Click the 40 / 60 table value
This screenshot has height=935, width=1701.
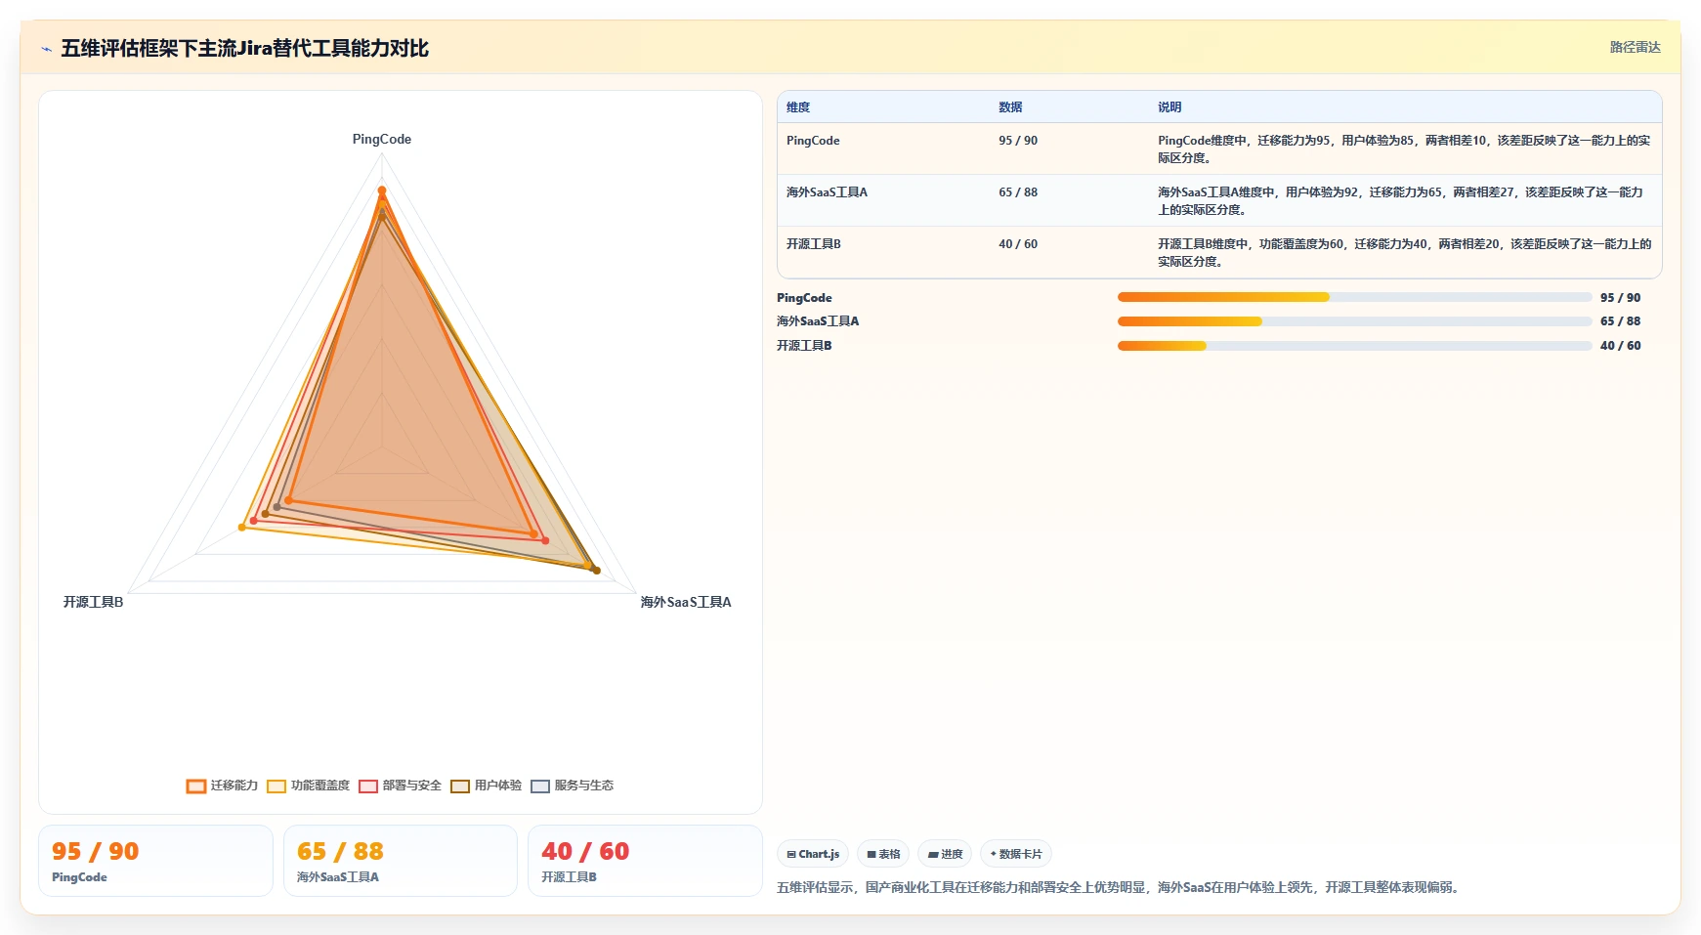1018,244
